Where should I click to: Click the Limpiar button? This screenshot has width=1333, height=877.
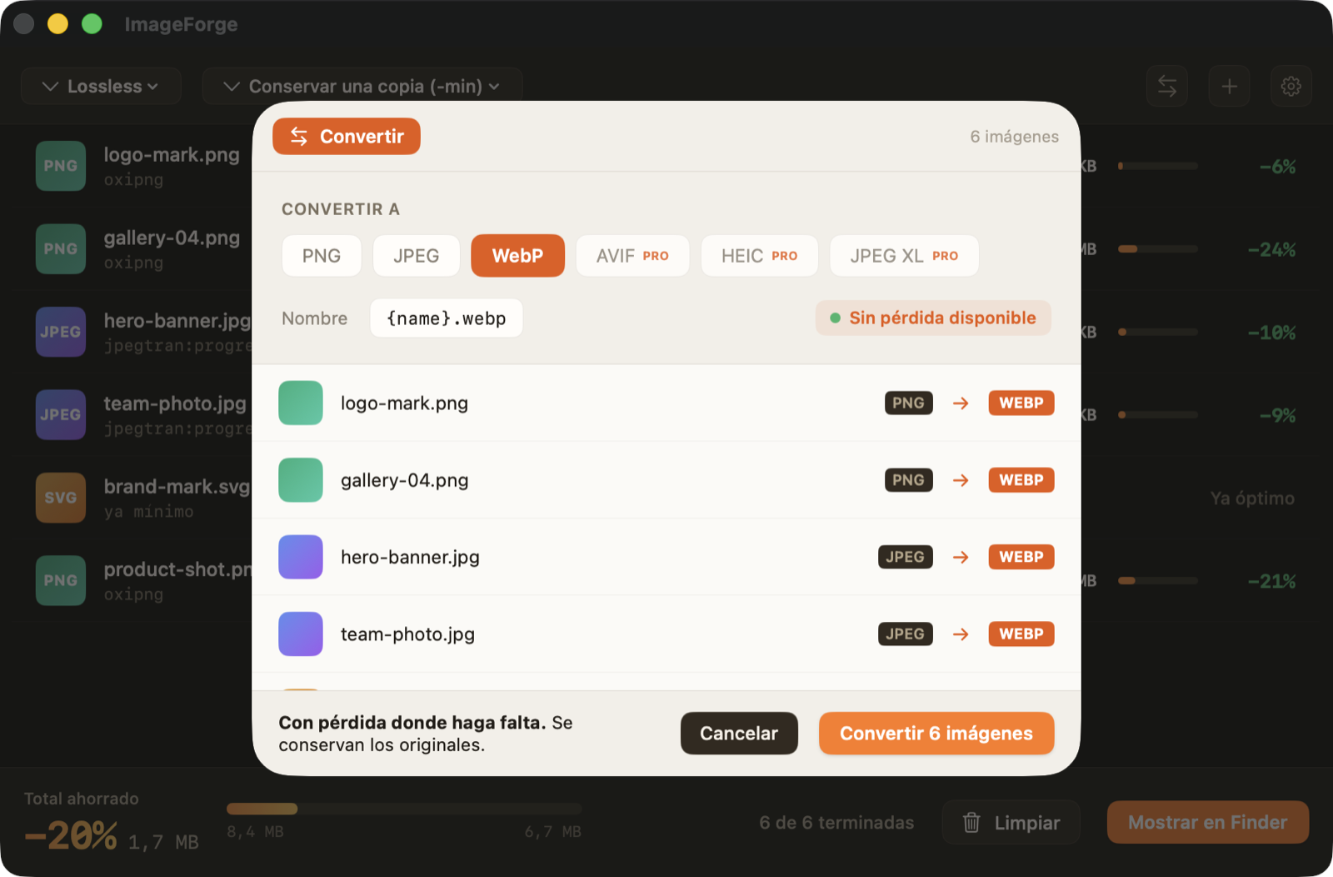1011,823
